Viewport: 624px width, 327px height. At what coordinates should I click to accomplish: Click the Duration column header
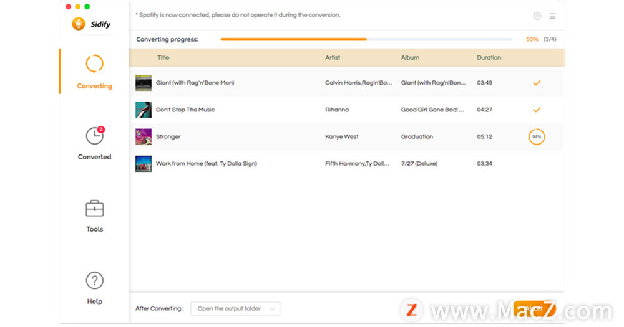[489, 57]
